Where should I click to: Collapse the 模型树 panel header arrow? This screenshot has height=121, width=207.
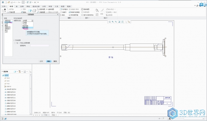click(x=2, y=72)
